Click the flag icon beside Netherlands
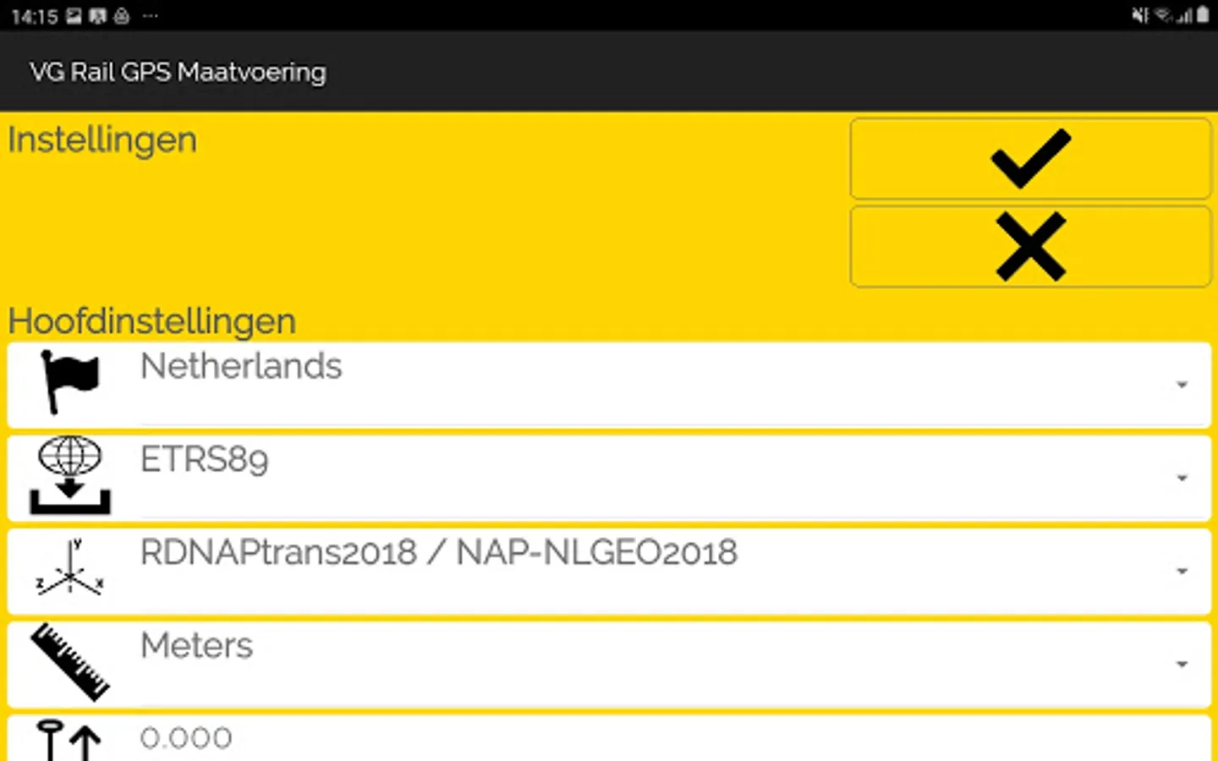Screen dimensions: 1218x761 tap(70, 382)
